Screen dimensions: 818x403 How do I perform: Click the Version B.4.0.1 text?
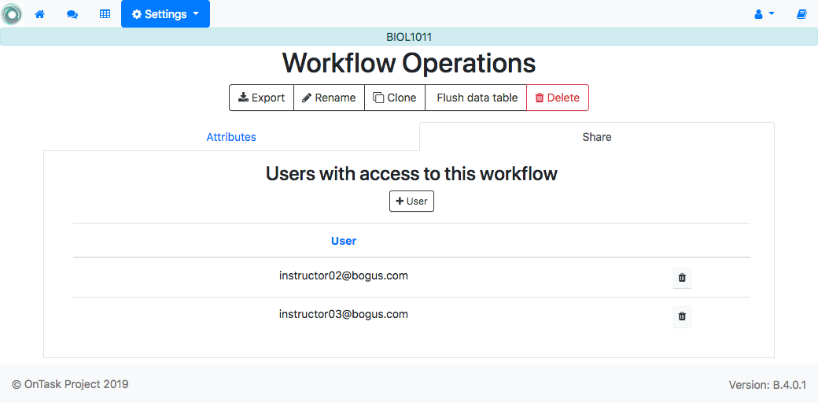click(x=768, y=385)
